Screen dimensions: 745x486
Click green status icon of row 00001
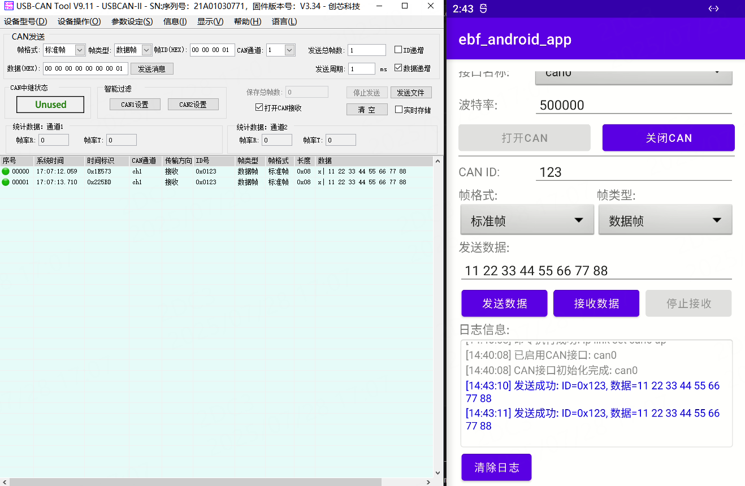point(6,182)
